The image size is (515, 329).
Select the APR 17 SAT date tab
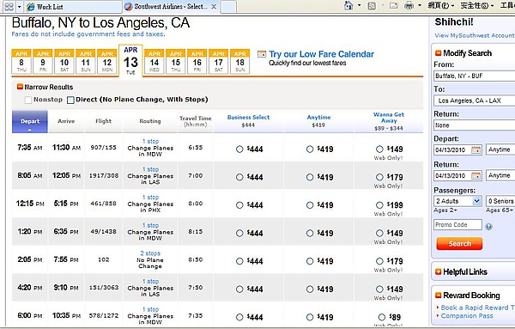pos(218,62)
